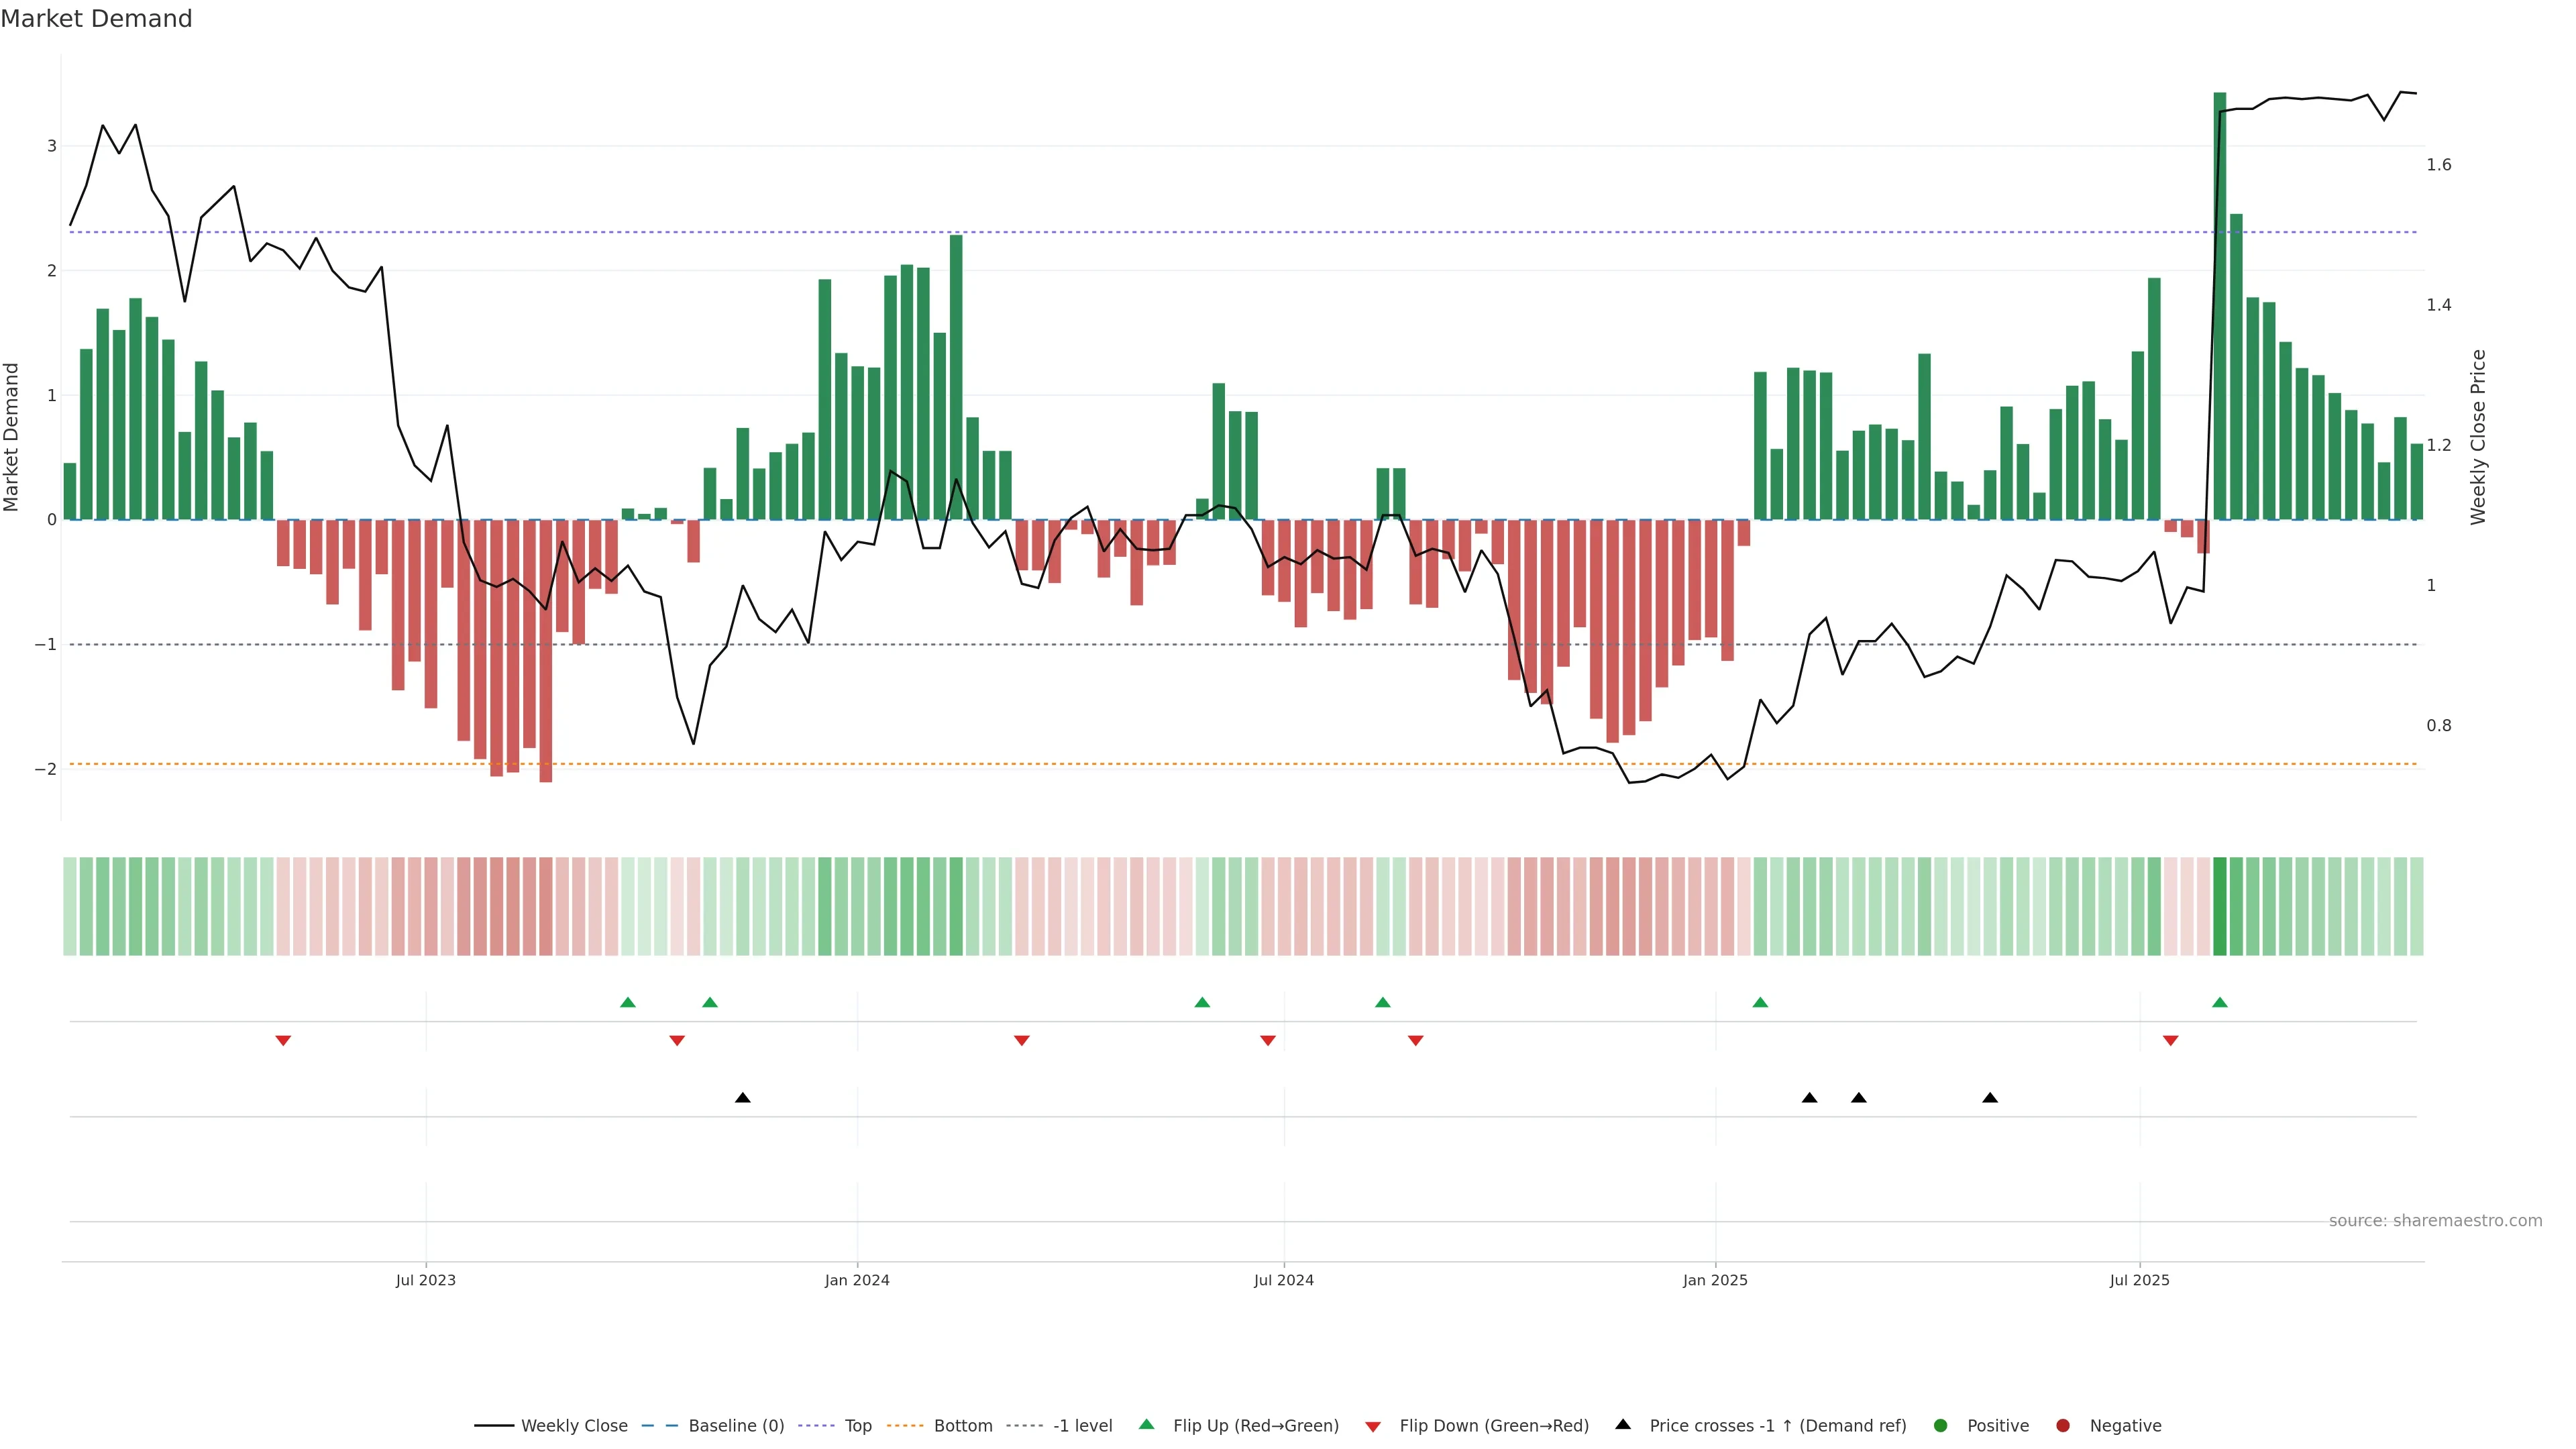Image resolution: width=2576 pixels, height=1449 pixels.
Task: Click darkest green heatmap cell
Action: coord(2219,906)
